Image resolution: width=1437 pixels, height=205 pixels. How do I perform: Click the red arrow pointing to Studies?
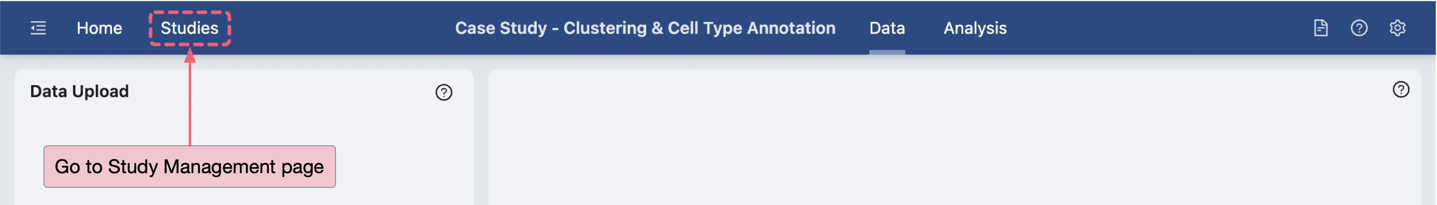[x=190, y=100]
